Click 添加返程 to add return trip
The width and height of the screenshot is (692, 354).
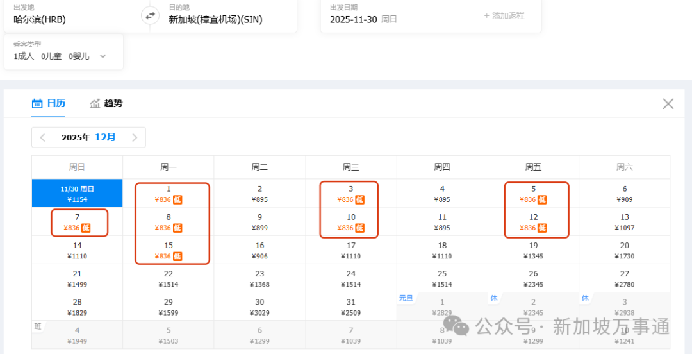(x=504, y=15)
